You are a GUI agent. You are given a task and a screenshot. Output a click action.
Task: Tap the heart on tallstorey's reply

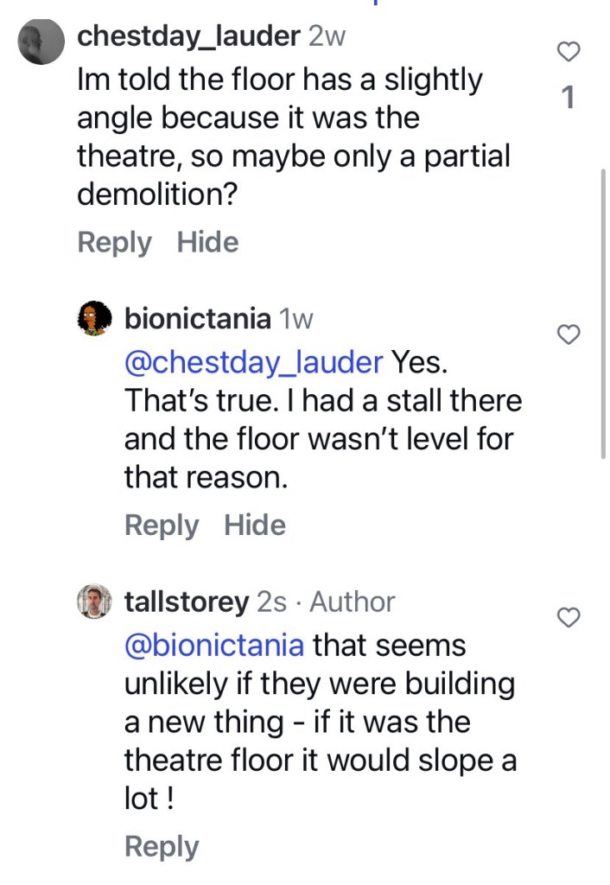click(568, 617)
